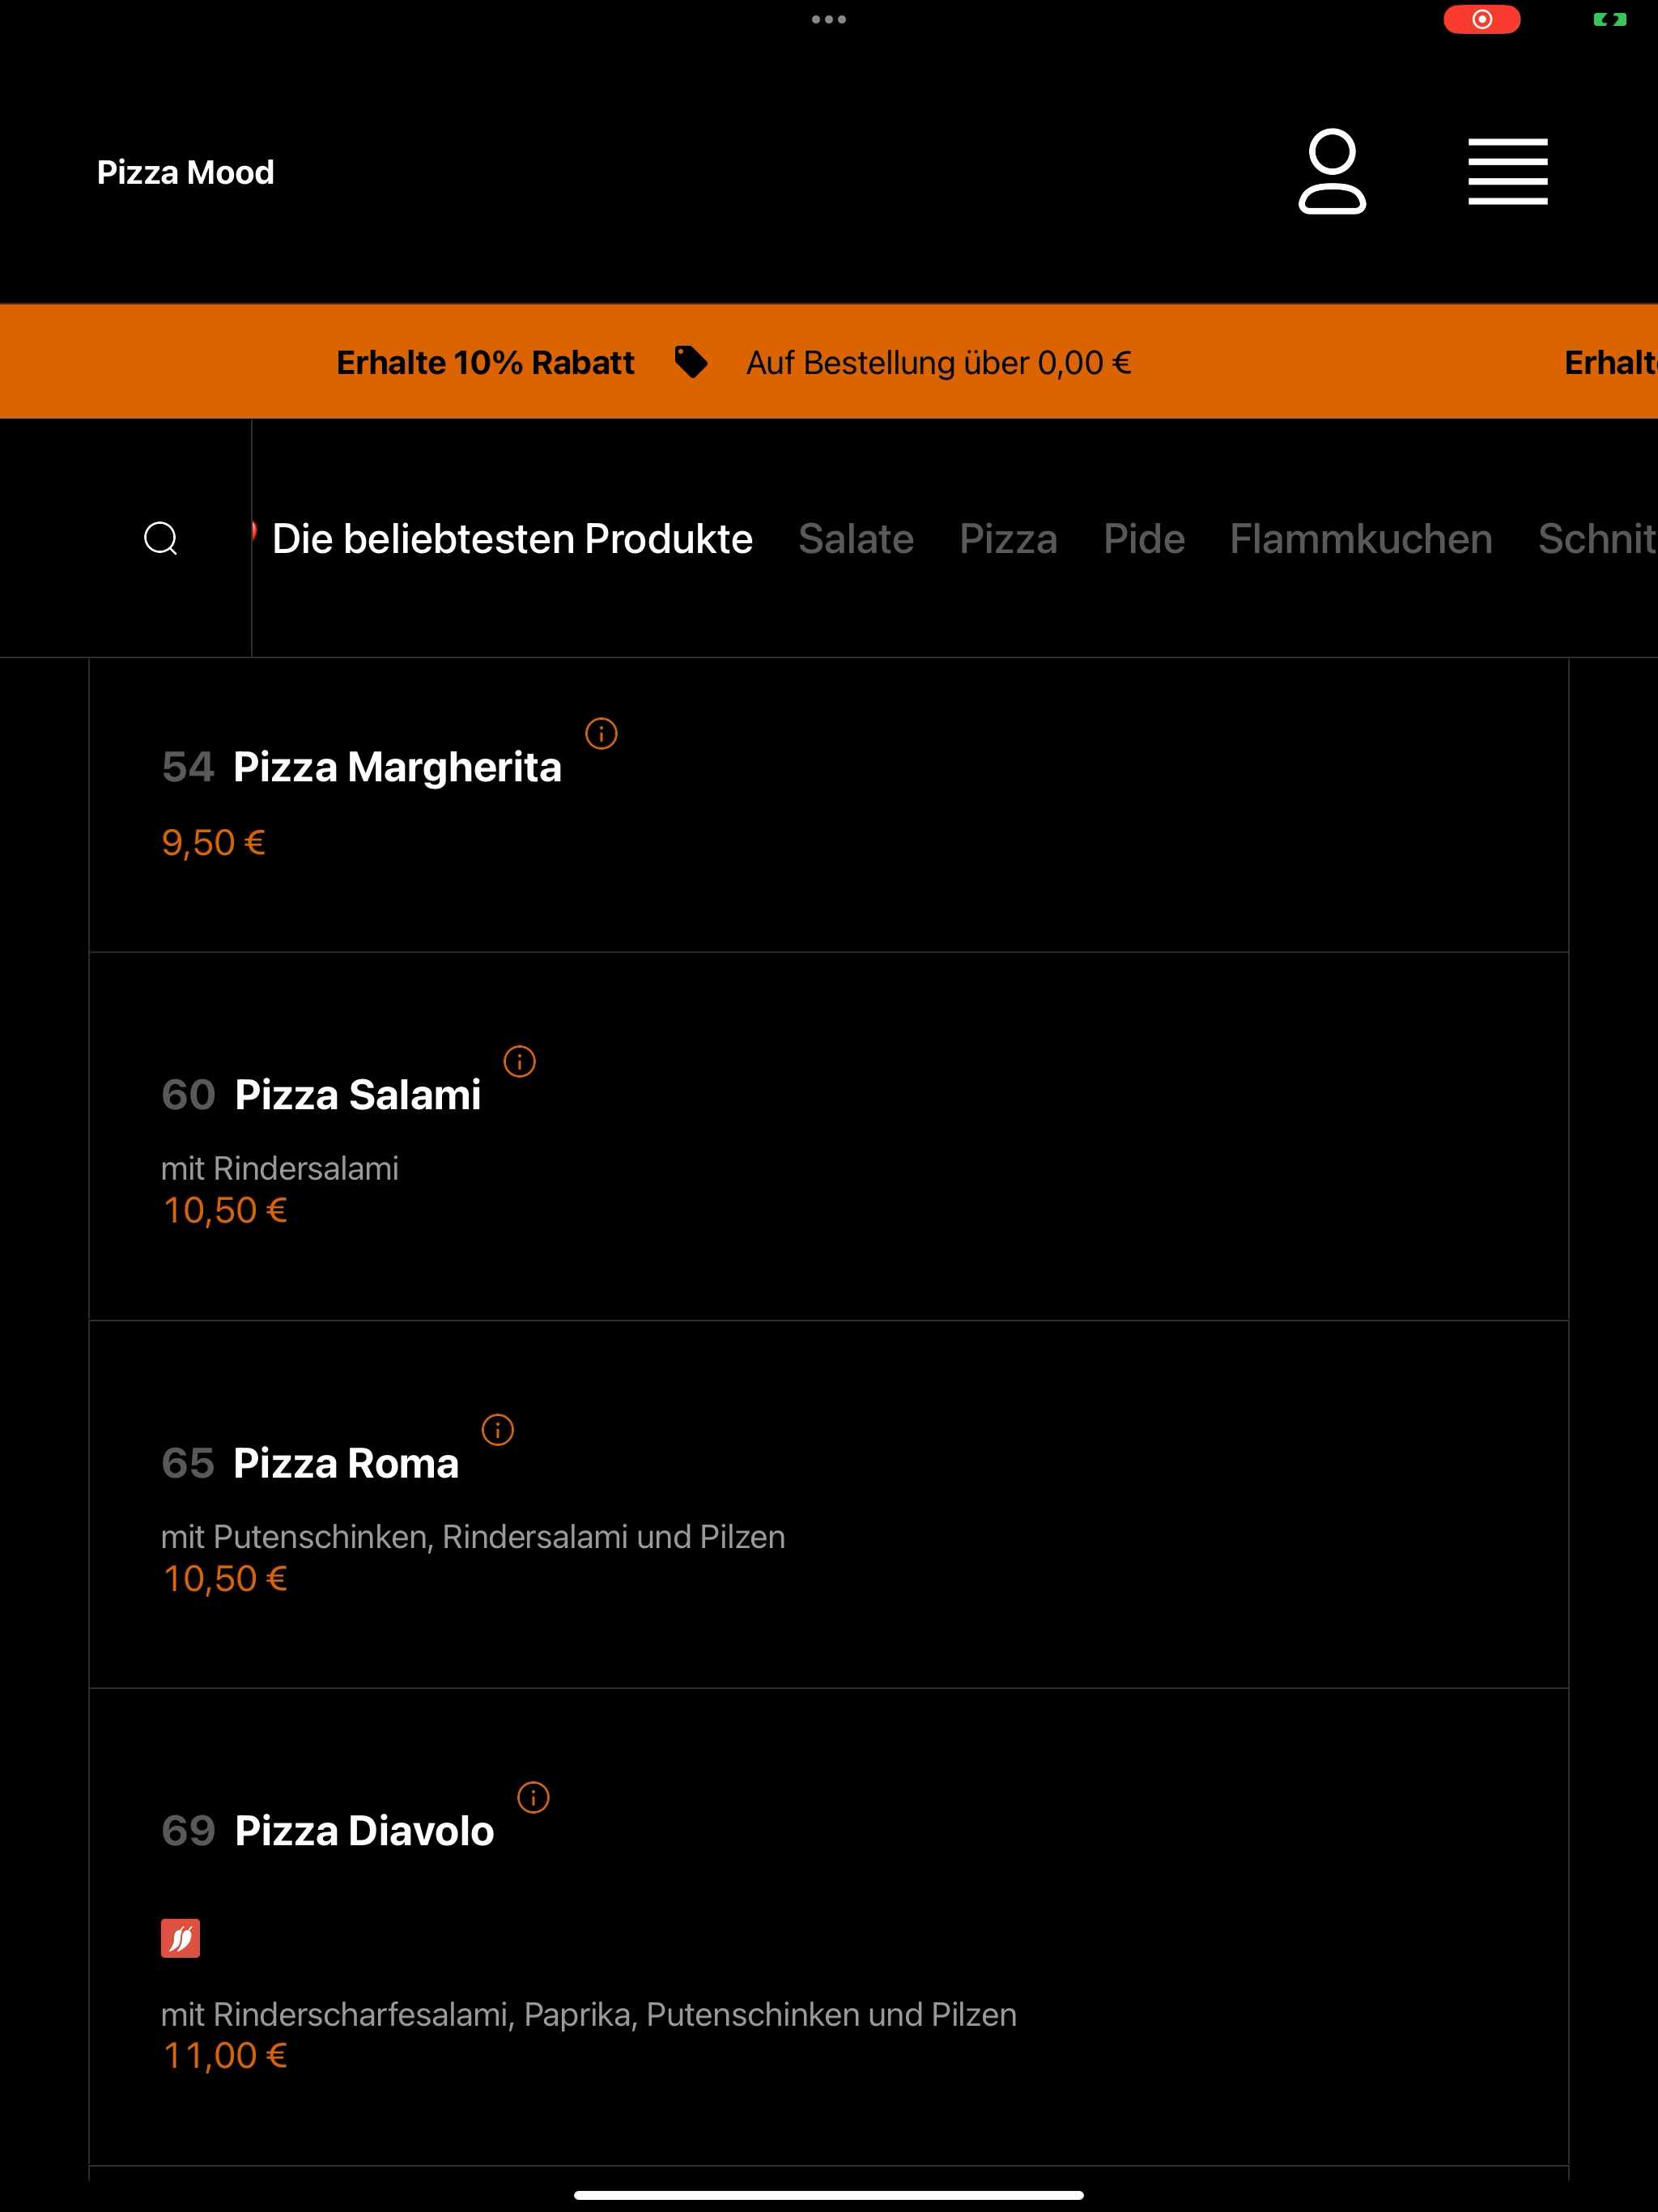The height and width of the screenshot is (2212, 1658).
Task: Tap the Pizza Salami 10,50 € price
Action: 225,1210
